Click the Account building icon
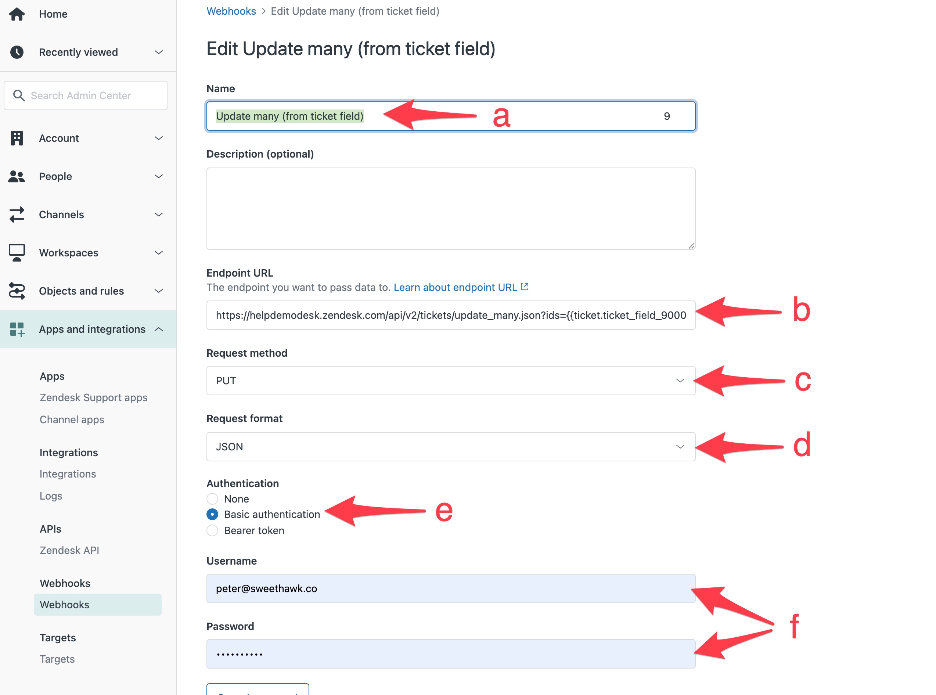 point(17,138)
